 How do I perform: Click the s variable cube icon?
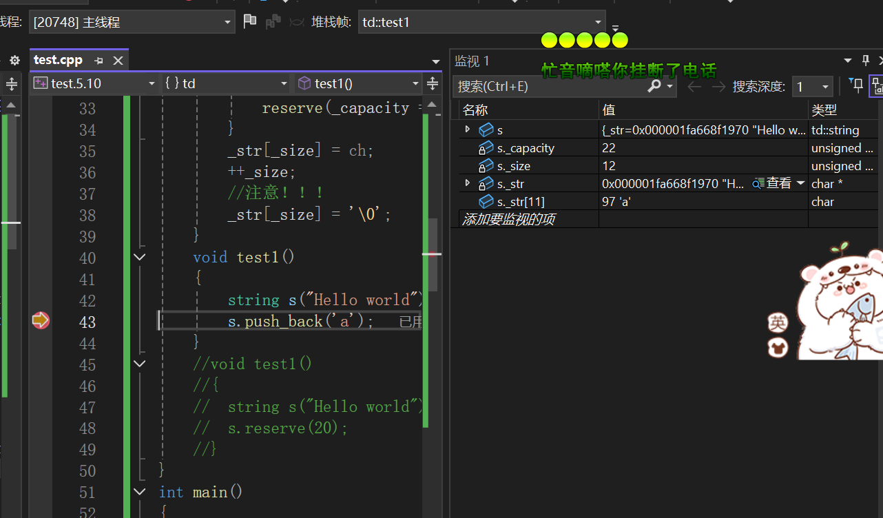coord(486,129)
